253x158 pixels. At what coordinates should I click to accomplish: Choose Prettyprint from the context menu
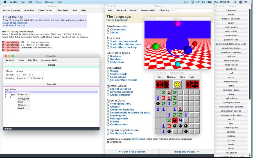click(23, 99)
